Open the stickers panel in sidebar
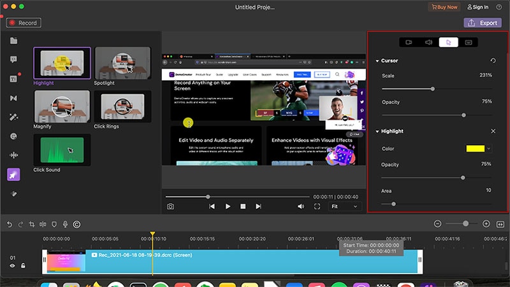The height and width of the screenshot is (287, 510). 13,136
